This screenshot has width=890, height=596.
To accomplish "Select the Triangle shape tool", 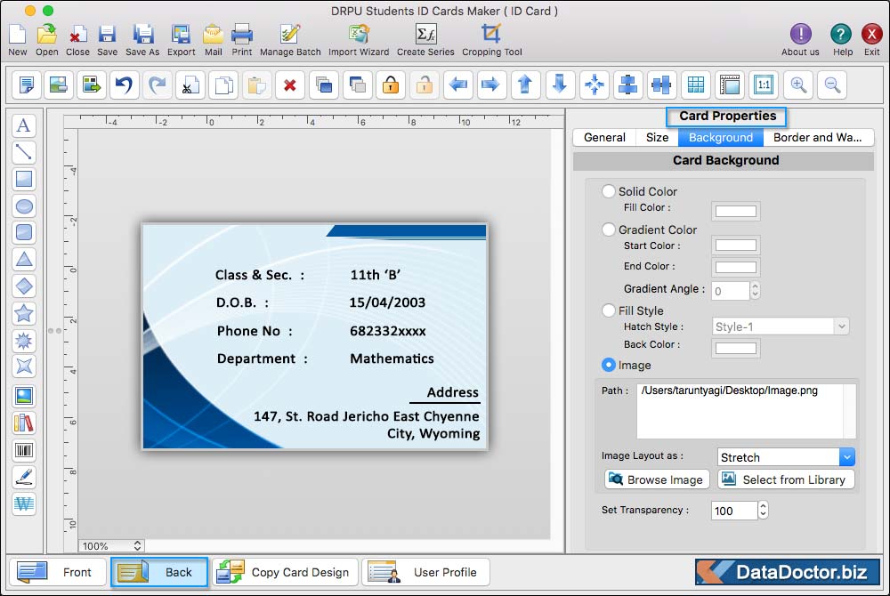I will (24, 259).
